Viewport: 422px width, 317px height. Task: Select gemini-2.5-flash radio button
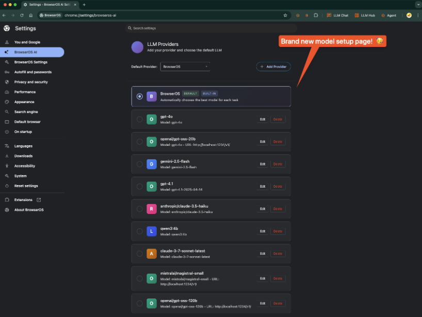139,164
